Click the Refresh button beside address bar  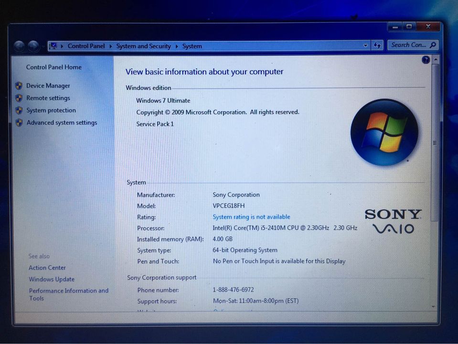point(377,45)
